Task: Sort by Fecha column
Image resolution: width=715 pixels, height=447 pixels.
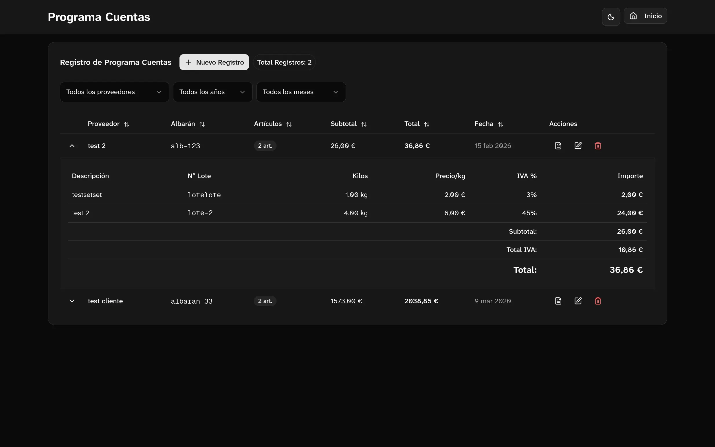Action: (x=489, y=124)
